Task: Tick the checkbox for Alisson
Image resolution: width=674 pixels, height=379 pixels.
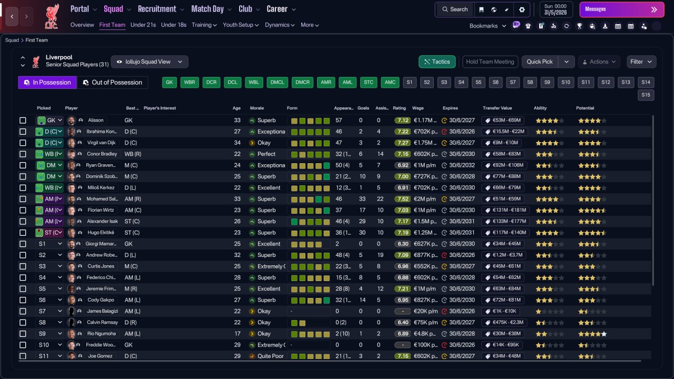Action: [23, 121]
